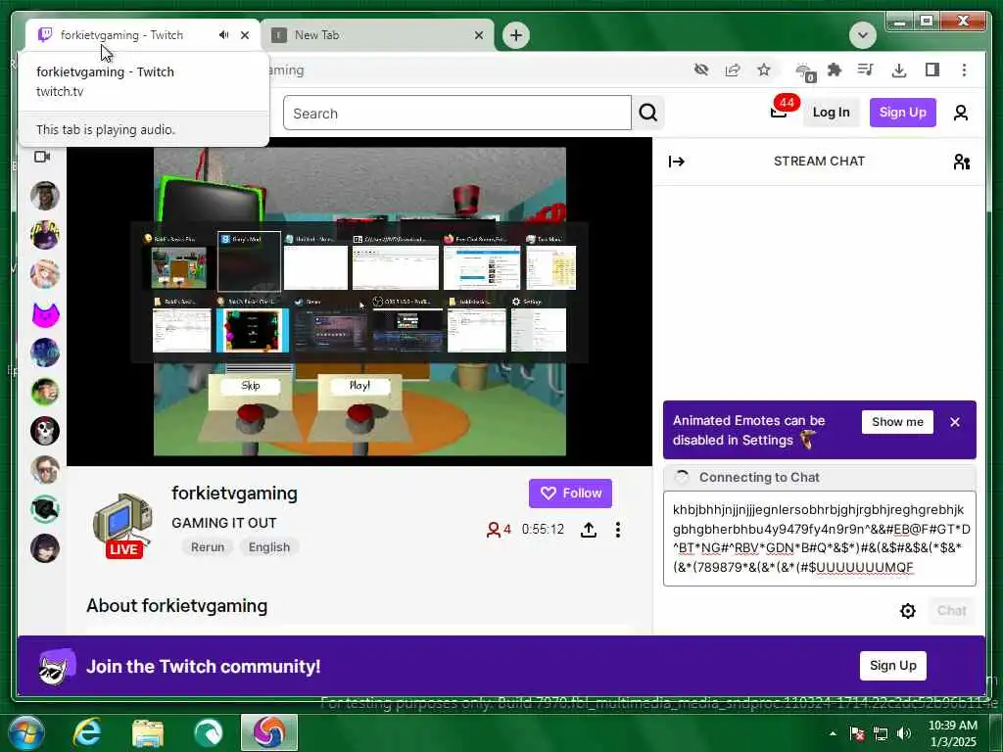Follow forkietvgaming with the Follow button
This screenshot has height=752, width=1003.
coord(570,493)
